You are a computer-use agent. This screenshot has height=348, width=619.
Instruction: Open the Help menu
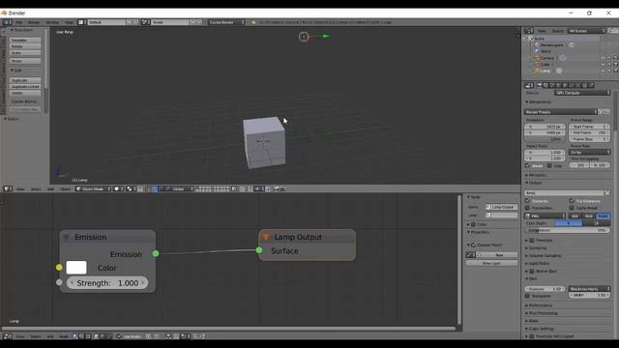[x=69, y=22]
